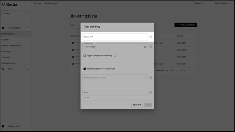235x132 pixels.
Task: Click the info icon beside Blokeret indtil date
Action: (x=151, y=47)
